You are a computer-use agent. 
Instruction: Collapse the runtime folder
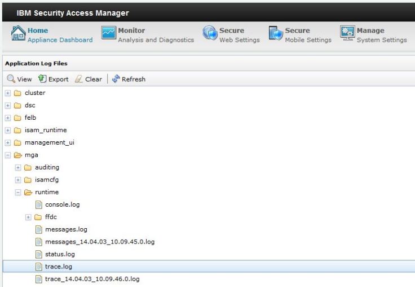coord(18,193)
